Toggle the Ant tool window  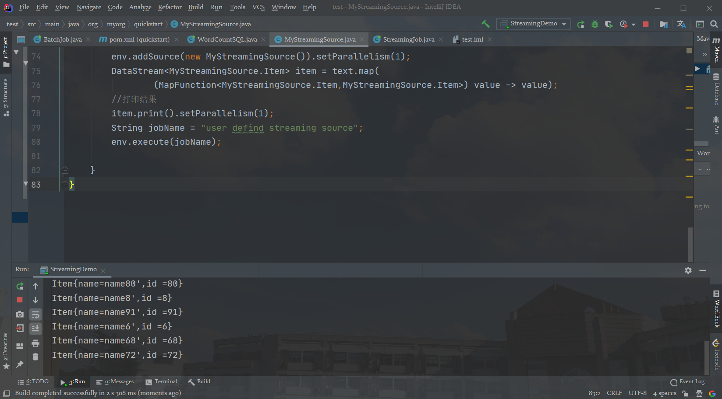[716, 125]
